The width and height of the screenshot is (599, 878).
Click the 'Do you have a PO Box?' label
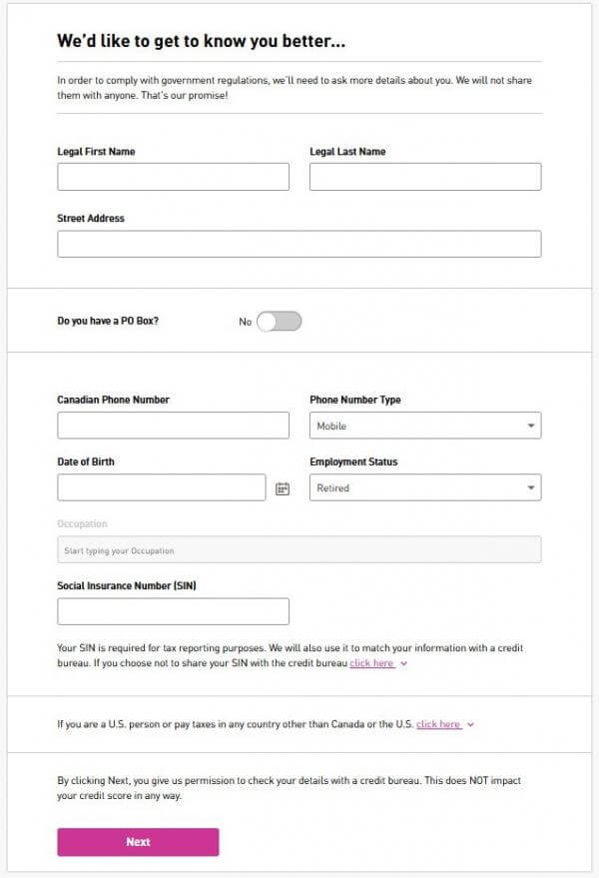(x=107, y=322)
